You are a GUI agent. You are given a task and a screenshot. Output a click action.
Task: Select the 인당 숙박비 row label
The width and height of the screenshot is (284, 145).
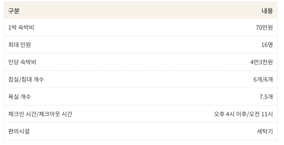point(22,62)
